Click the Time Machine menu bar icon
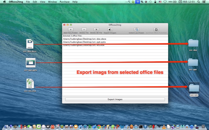Screen dimensions: 209x130 [x=150, y=2]
